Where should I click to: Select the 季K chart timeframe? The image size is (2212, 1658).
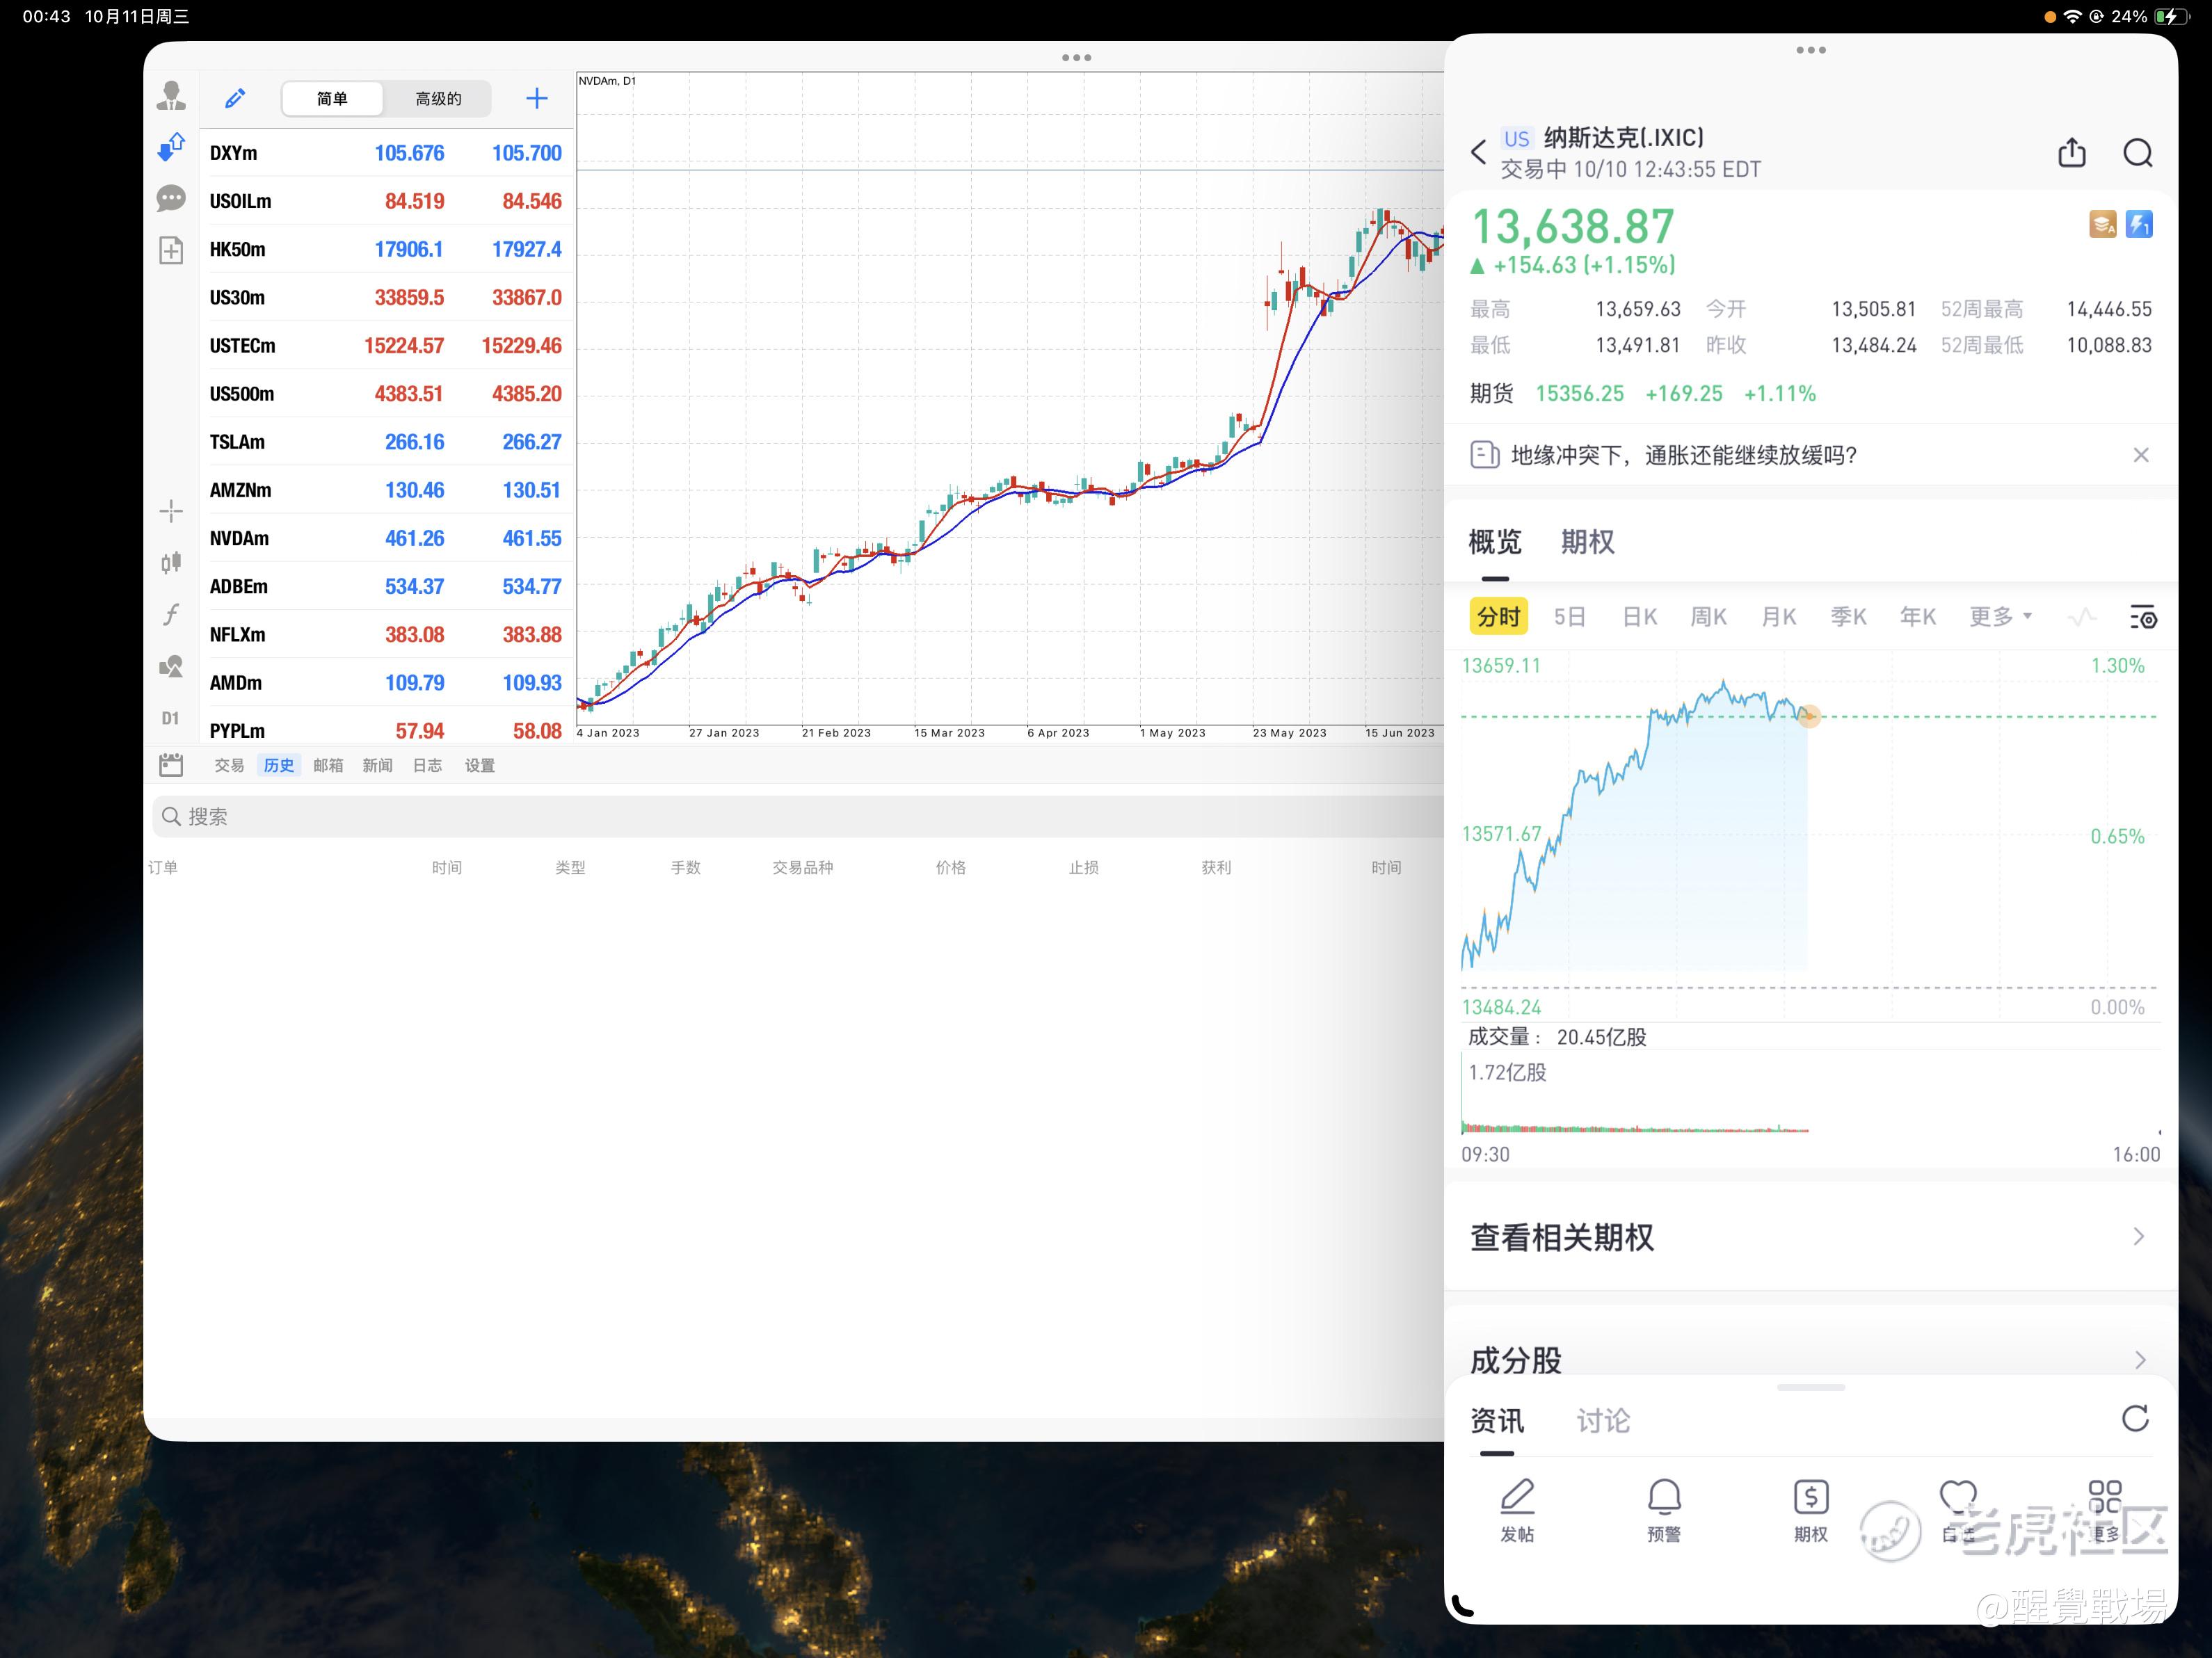click(1848, 617)
